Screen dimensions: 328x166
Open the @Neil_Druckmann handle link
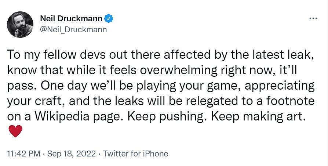[73, 29]
